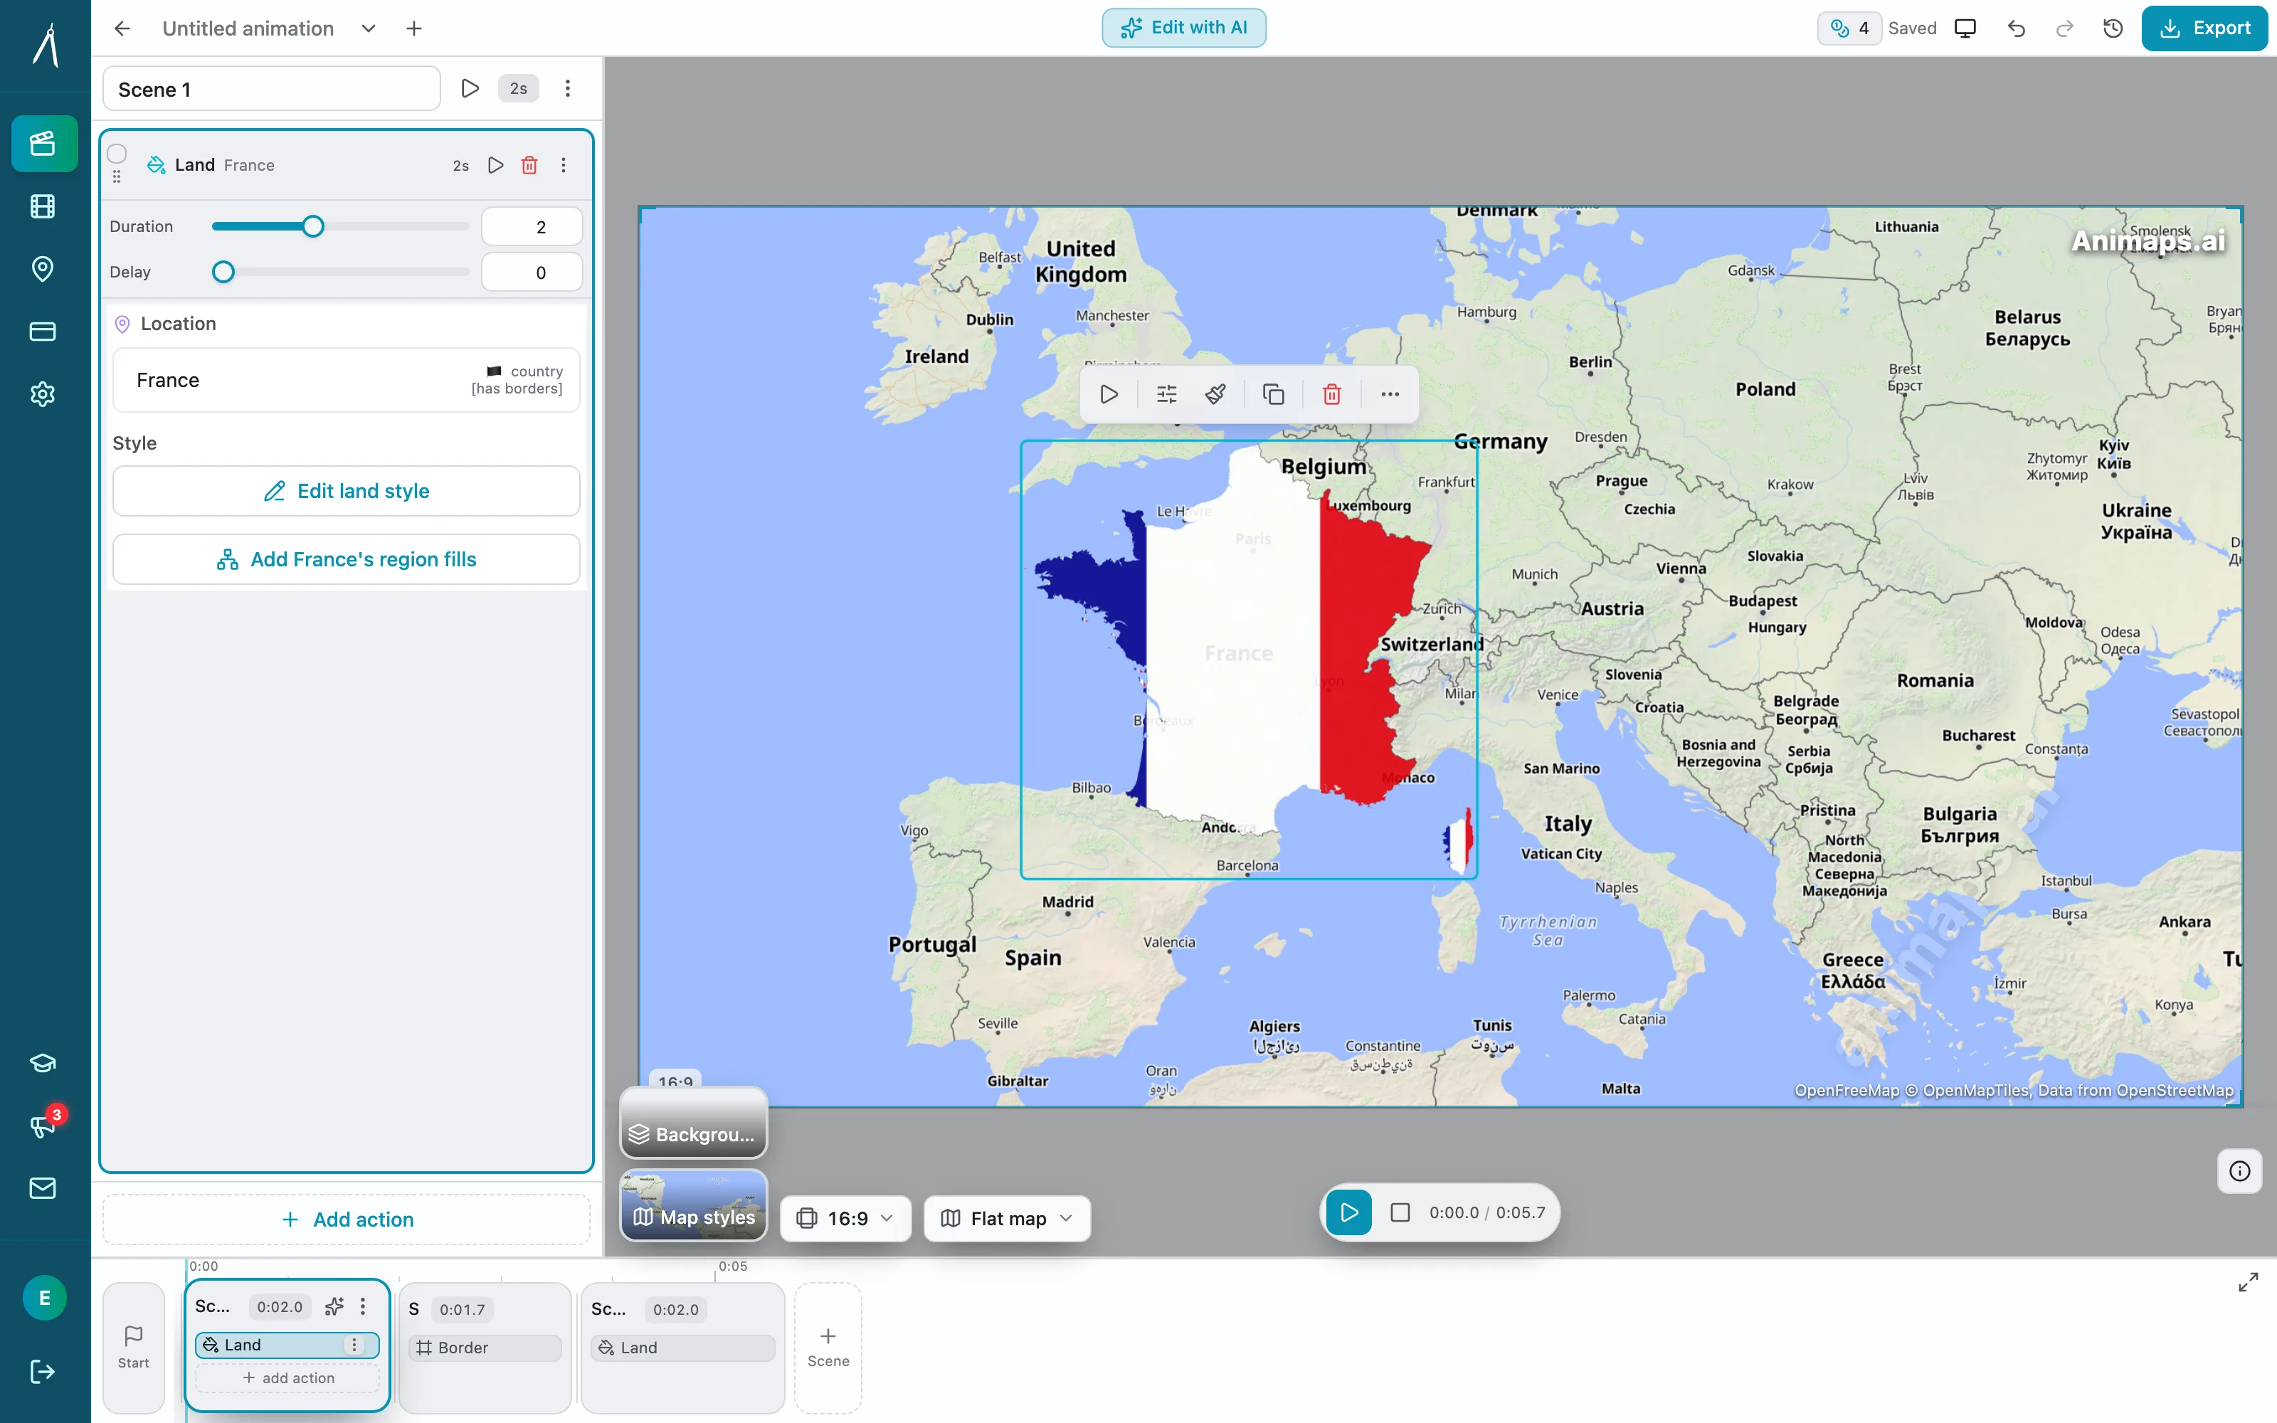Click the info icon at canvas corner
2277x1423 pixels.
(2239, 1171)
